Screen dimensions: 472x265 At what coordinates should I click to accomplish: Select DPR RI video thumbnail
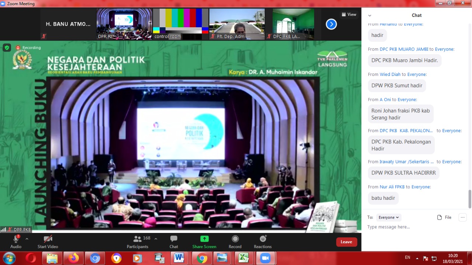124,24
